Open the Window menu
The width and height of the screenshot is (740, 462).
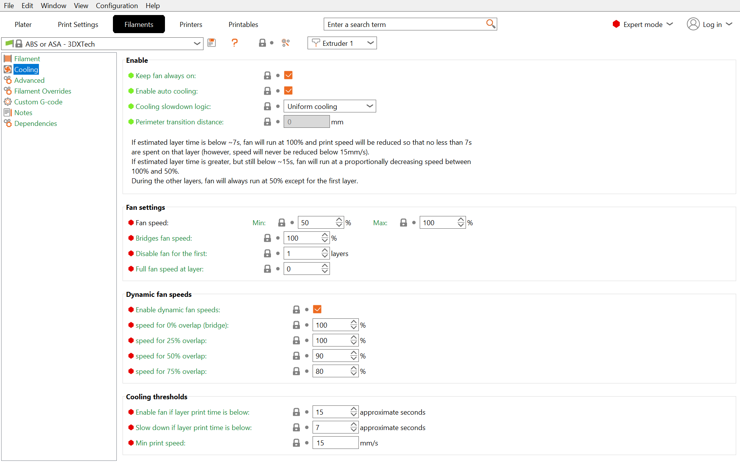tap(54, 5)
